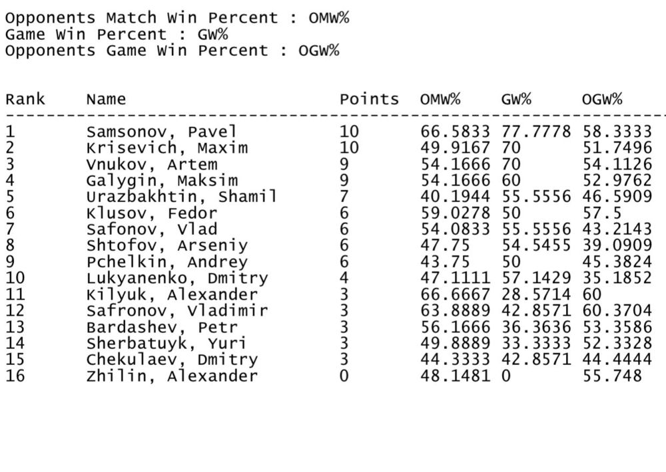Click the Points column header

coord(369,100)
